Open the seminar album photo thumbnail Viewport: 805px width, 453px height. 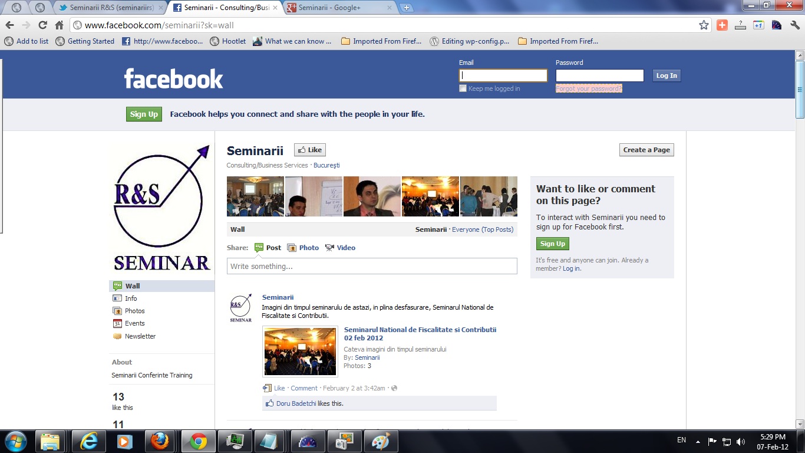click(x=300, y=352)
